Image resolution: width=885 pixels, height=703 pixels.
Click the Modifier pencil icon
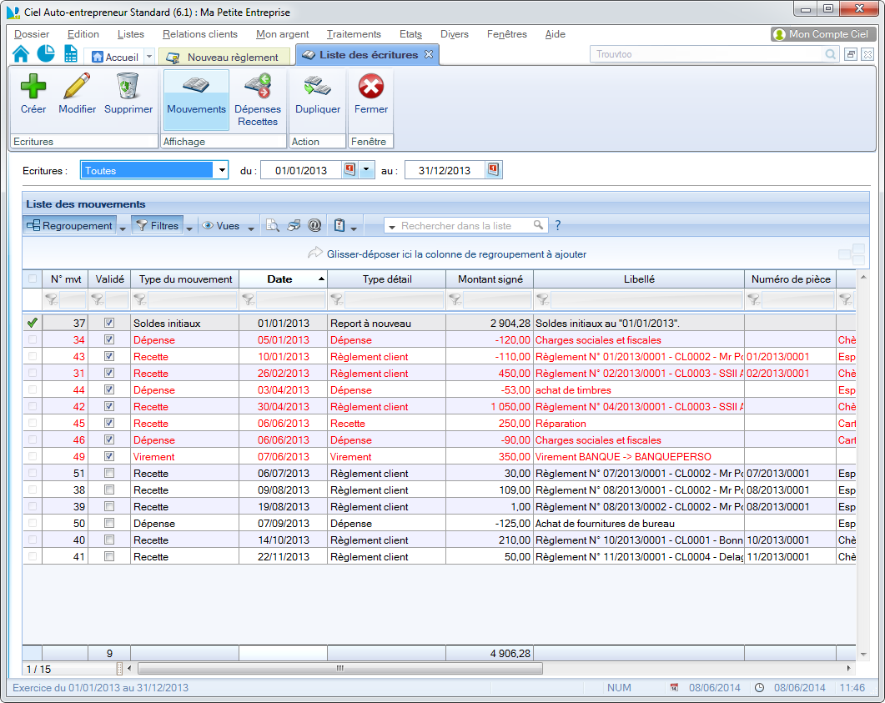[77, 87]
